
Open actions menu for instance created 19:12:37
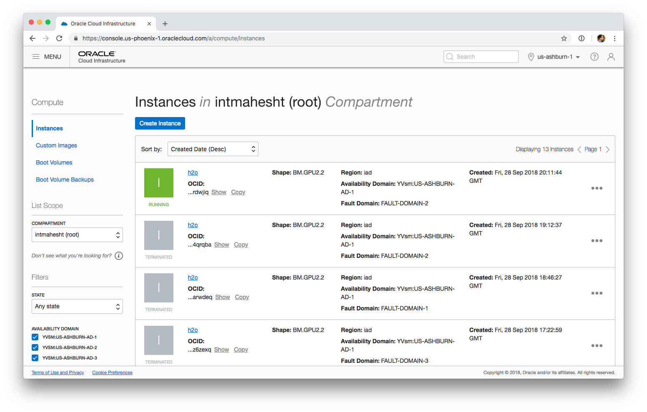coord(597,241)
